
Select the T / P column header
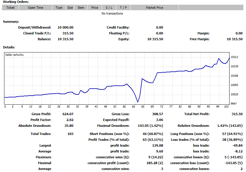pyautogui.click(x=123, y=8)
